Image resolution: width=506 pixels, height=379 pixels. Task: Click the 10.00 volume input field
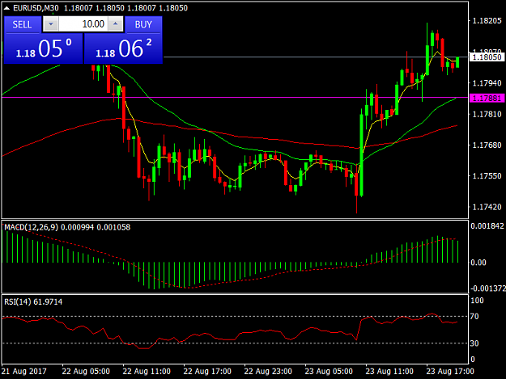point(83,24)
